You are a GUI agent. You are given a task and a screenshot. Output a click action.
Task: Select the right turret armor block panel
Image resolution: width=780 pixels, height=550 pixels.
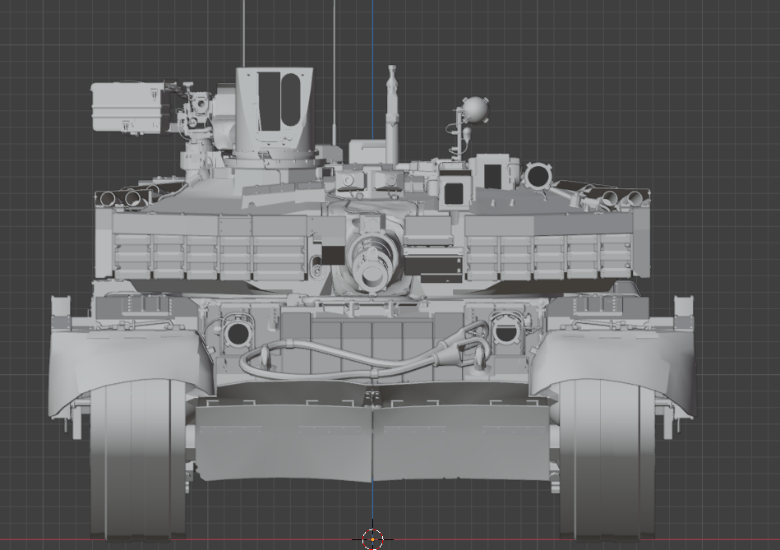[x=547, y=247]
